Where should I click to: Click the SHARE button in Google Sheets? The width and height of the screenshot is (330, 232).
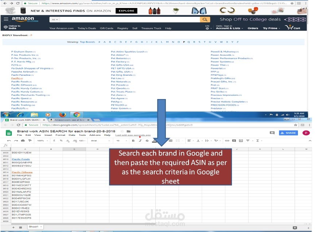click(288, 133)
